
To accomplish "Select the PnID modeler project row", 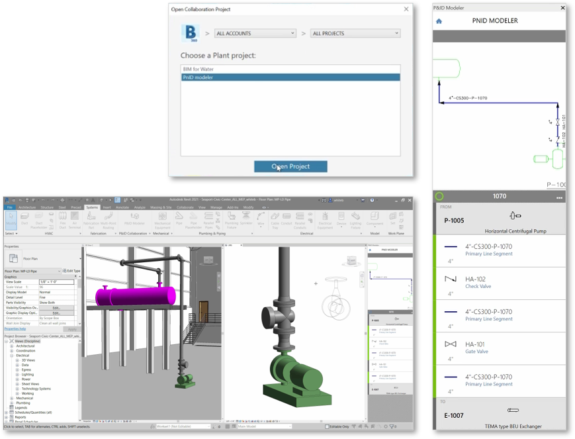I will [290, 77].
